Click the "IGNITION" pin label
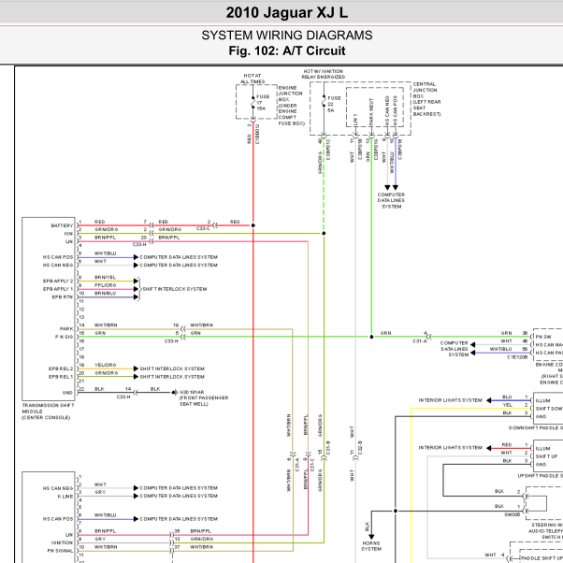This screenshot has height=563, width=563. [x=62, y=542]
